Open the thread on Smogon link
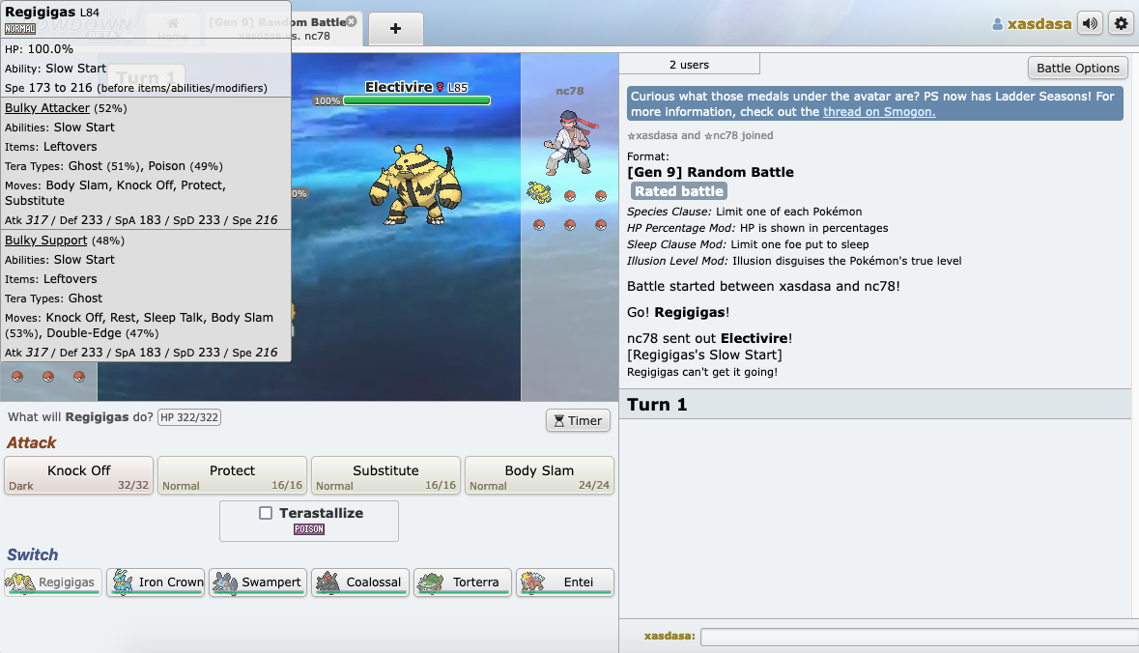The image size is (1139, 653). pyautogui.click(x=878, y=112)
